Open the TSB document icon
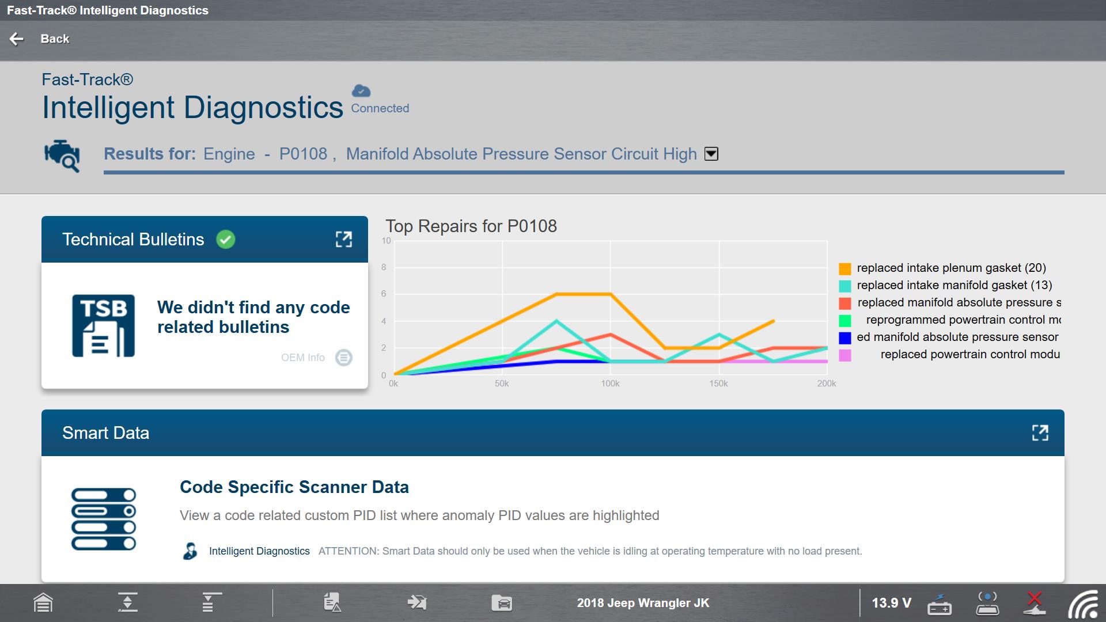Viewport: 1106px width, 622px height. (x=104, y=326)
